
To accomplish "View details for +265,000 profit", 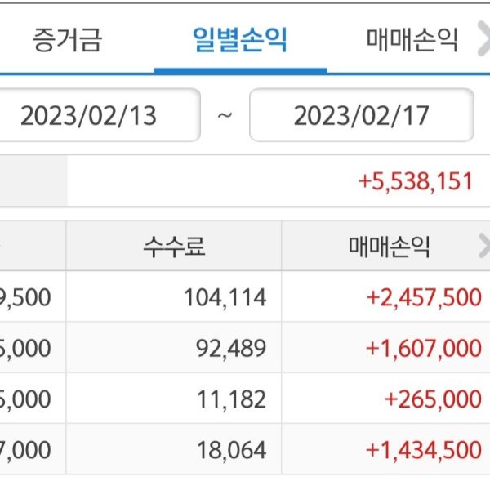I will (x=433, y=399).
